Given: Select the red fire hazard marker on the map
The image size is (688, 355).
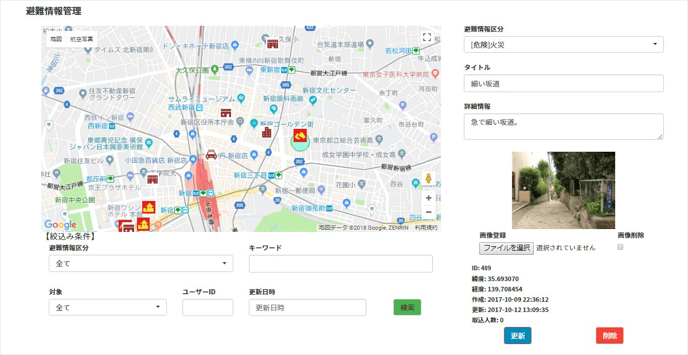Looking at the screenshot, I should pyautogui.click(x=299, y=136).
